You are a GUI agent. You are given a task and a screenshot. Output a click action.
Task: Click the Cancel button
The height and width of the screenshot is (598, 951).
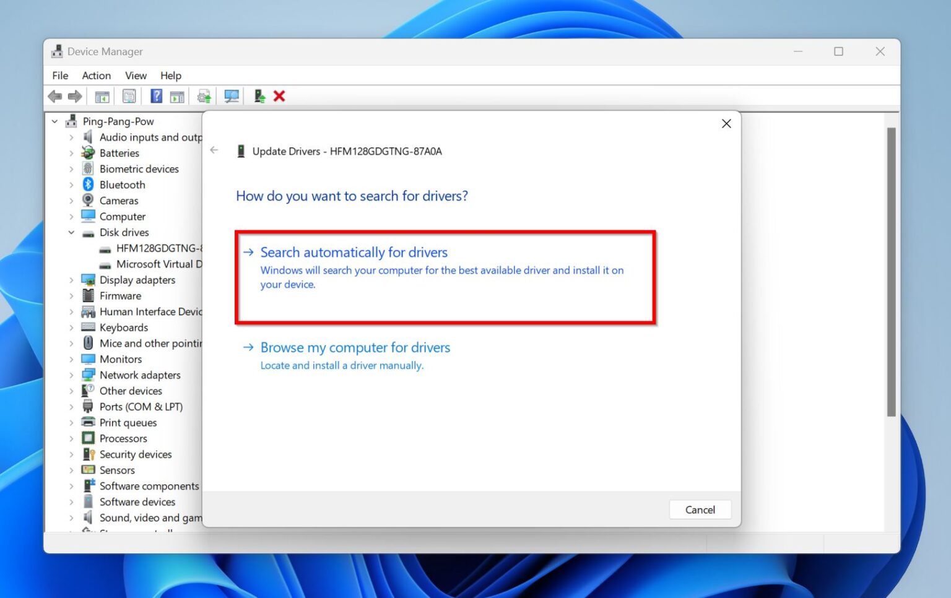pos(700,509)
